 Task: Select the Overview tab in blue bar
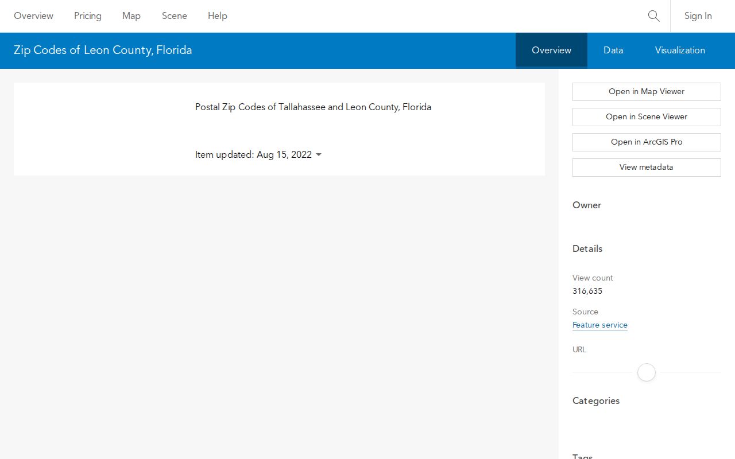[x=551, y=50]
